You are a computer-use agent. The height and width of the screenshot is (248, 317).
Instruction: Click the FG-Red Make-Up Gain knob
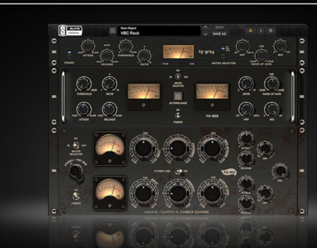272,84
